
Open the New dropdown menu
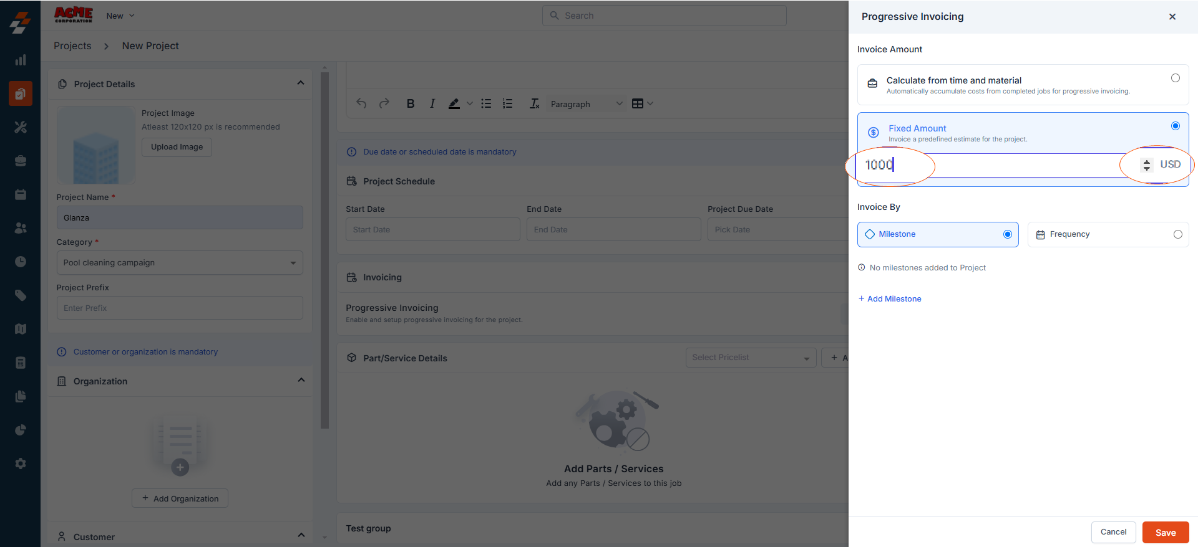tap(120, 16)
